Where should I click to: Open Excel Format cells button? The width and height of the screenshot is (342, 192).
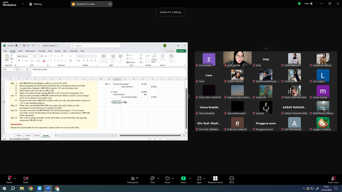click(131, 62)
